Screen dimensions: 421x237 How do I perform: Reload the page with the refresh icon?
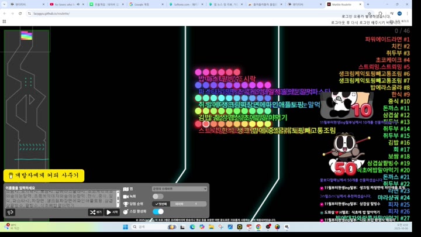pyautogui.click(x=20, y=13)
